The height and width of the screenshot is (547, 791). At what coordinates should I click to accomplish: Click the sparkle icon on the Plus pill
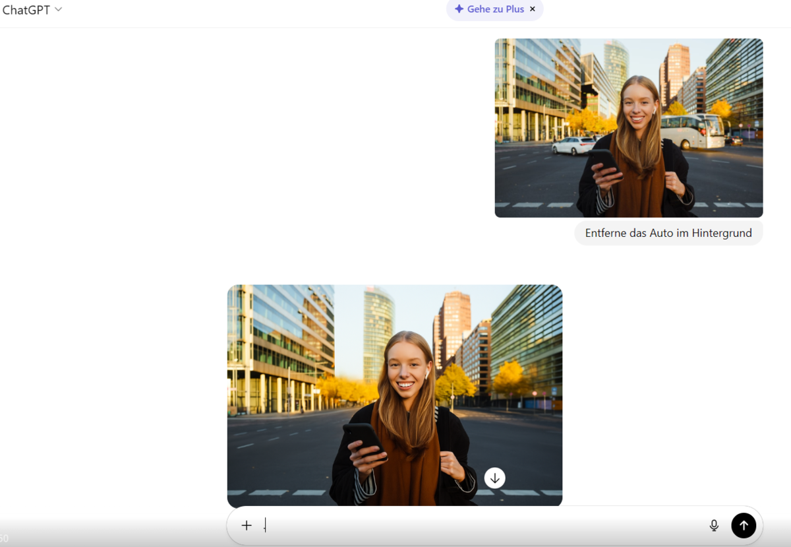coord(459,9)
